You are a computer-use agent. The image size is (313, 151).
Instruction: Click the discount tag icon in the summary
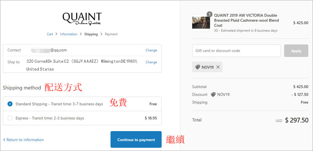pos(213,94)
